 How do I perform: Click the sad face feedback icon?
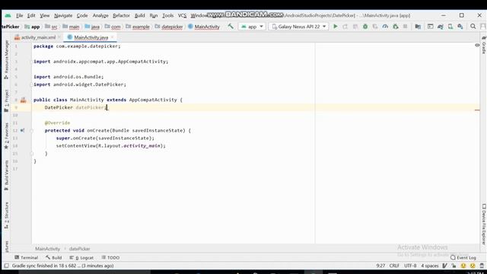coord(473,266)
